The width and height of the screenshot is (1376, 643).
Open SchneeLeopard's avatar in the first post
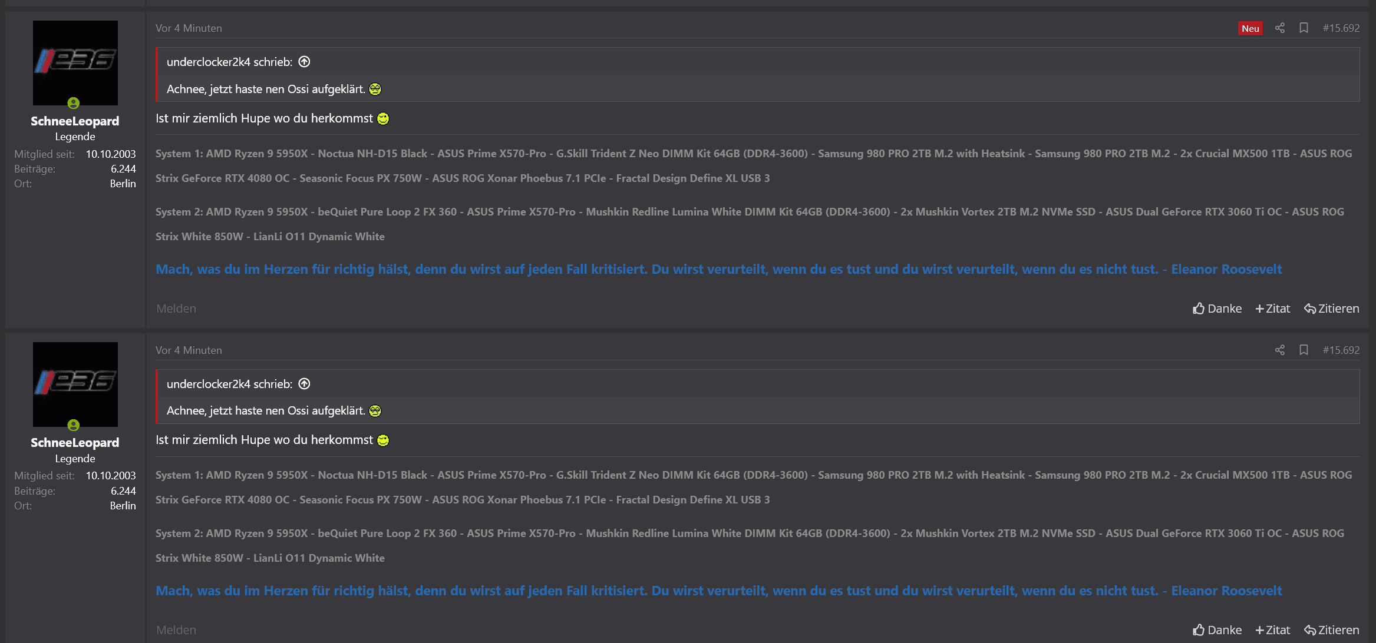[75, 63]
